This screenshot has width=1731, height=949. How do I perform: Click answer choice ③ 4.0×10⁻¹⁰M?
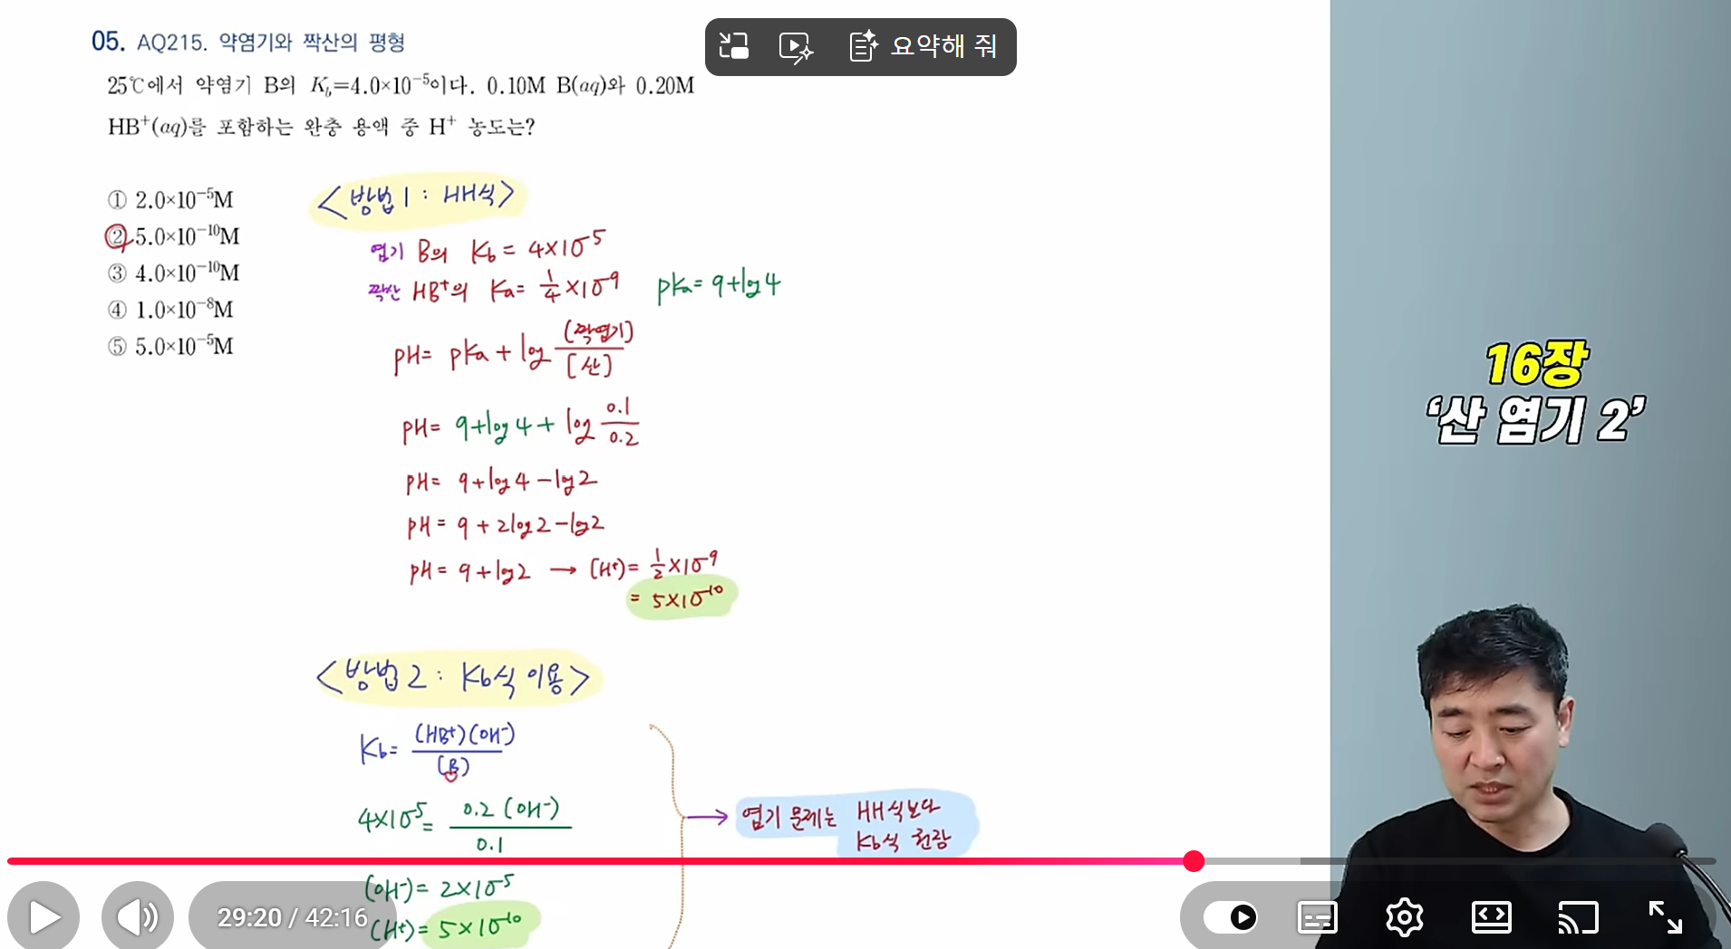[173, 273]
